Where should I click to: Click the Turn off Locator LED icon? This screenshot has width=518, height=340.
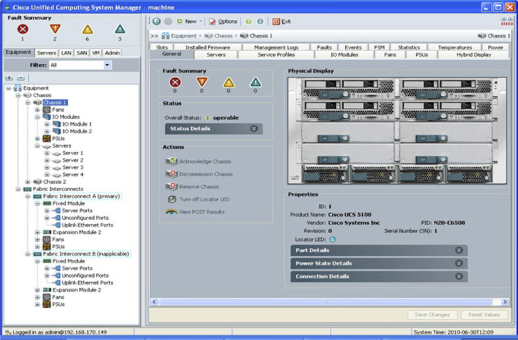[x=171, y=199]
